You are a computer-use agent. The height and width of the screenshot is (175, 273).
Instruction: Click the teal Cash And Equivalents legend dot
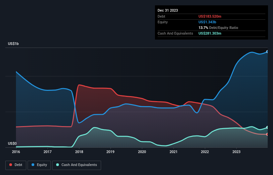tap(58, 165)
